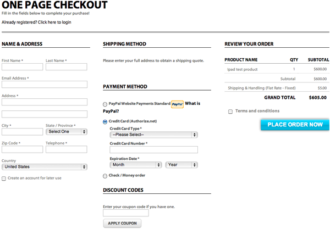Image resolution: width=330 pixels, height=229 pixels.
Task: Focus the coupon code input field
Action: (x=126, y=213)
